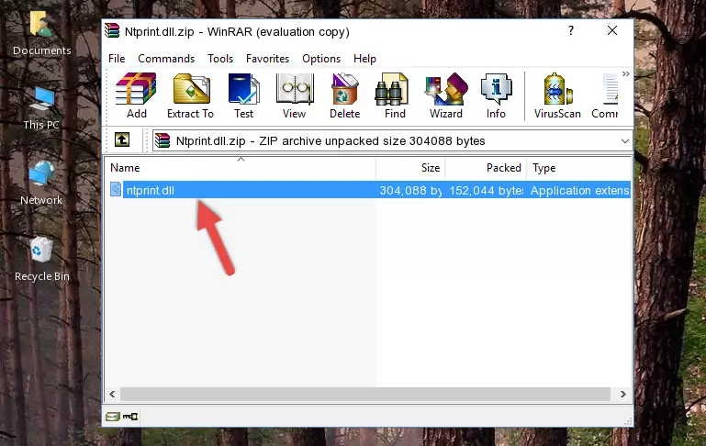Screen dimensions: 706x446
Task: Sort by the Packed column header
Action: click(486, 168)
